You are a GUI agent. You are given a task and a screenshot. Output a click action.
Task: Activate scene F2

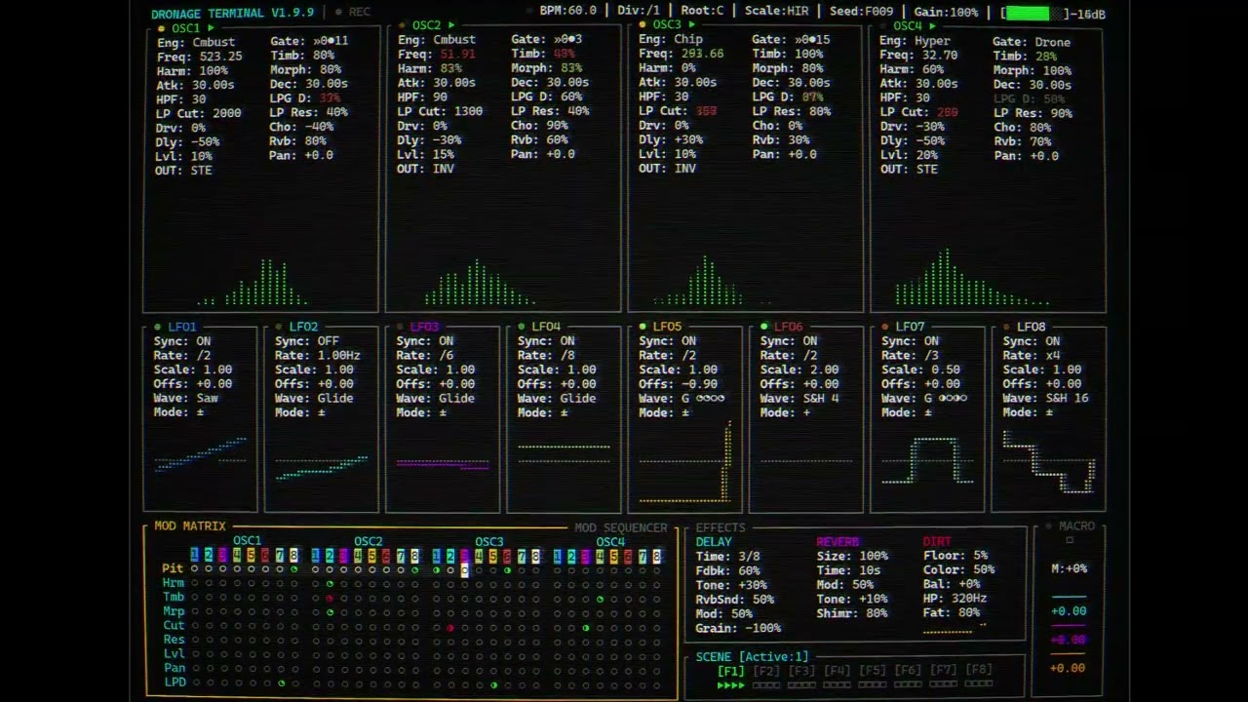point(766,671)
